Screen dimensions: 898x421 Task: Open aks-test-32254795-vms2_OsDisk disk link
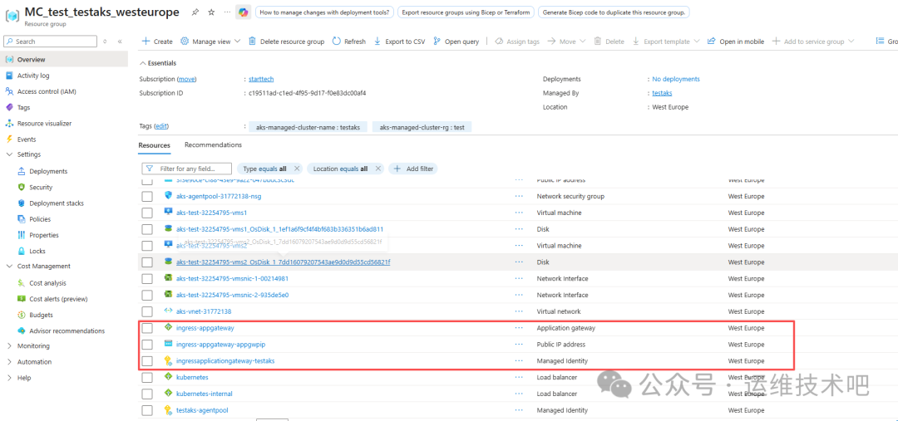(283, 262)
